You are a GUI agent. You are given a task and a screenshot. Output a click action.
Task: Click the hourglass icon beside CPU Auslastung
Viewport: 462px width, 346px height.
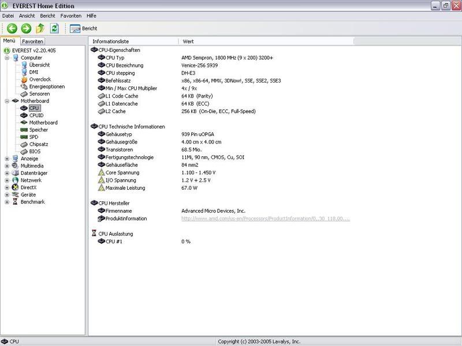94,234
